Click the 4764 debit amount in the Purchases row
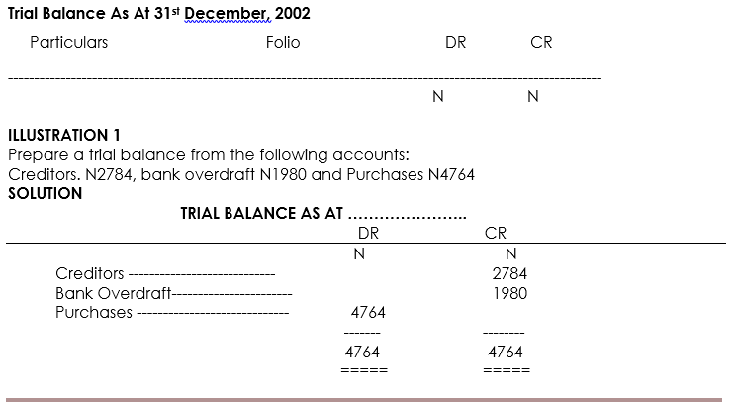737x403 pixels. (x=368, y=313)
